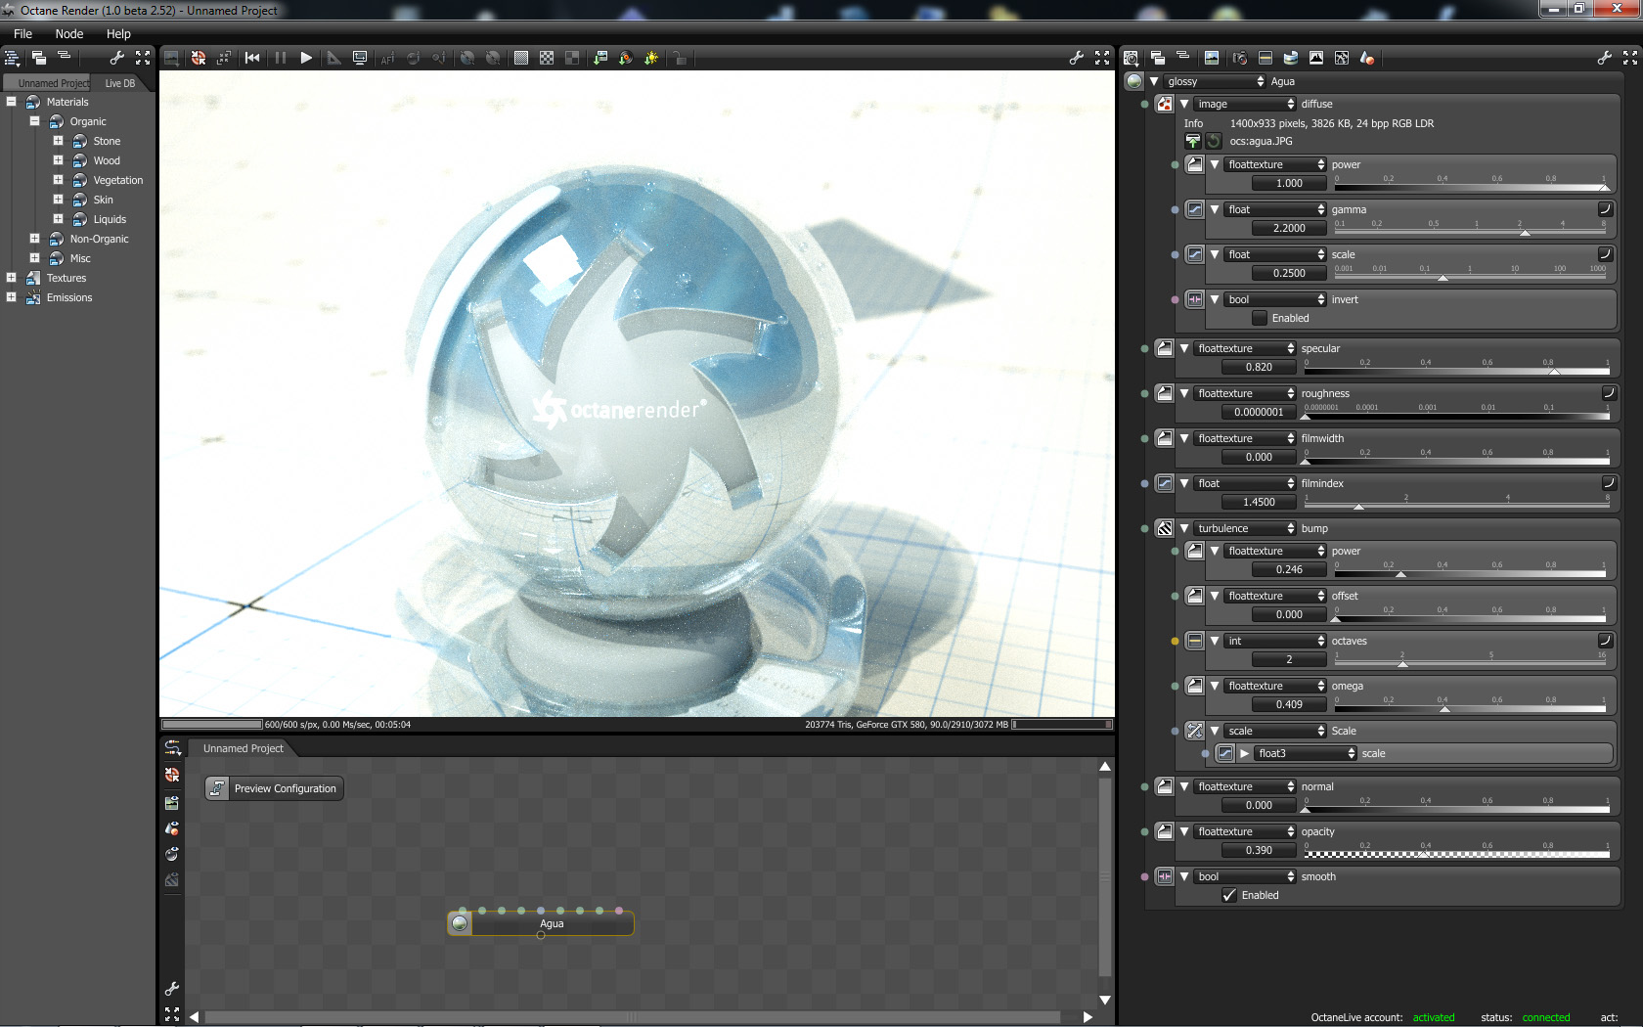Click the viewport lock padlock icon

coord(680,58)
